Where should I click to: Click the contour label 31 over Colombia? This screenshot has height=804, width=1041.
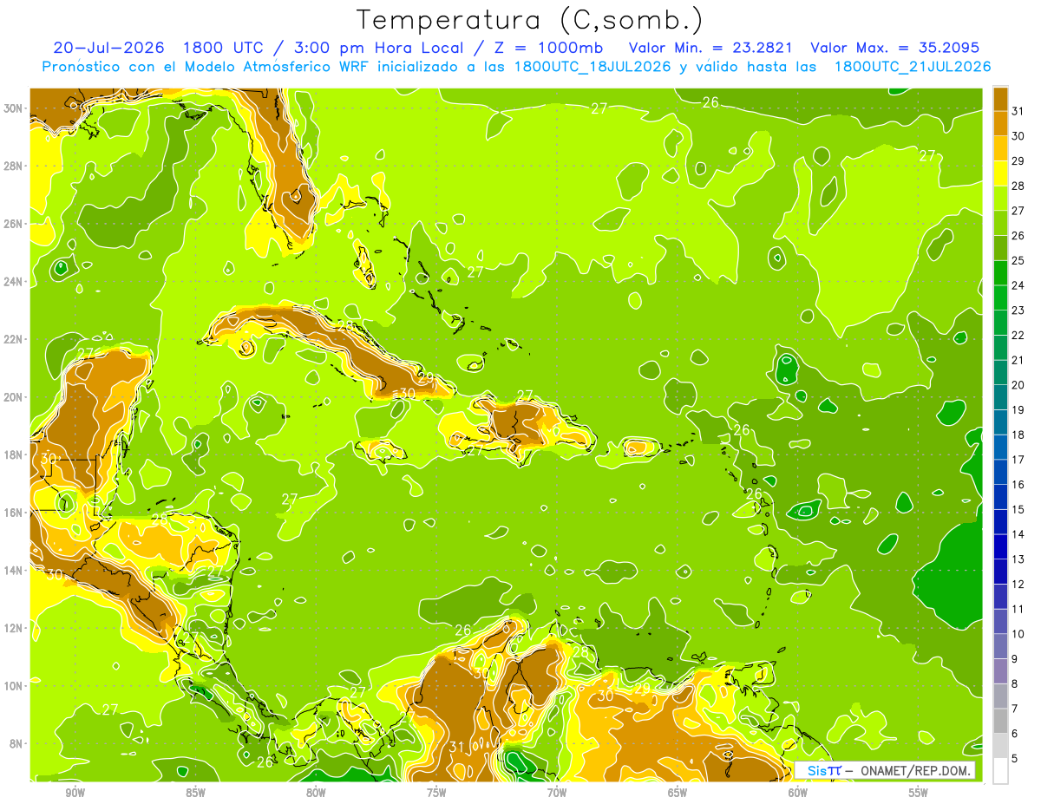click(x=458, y=748)
